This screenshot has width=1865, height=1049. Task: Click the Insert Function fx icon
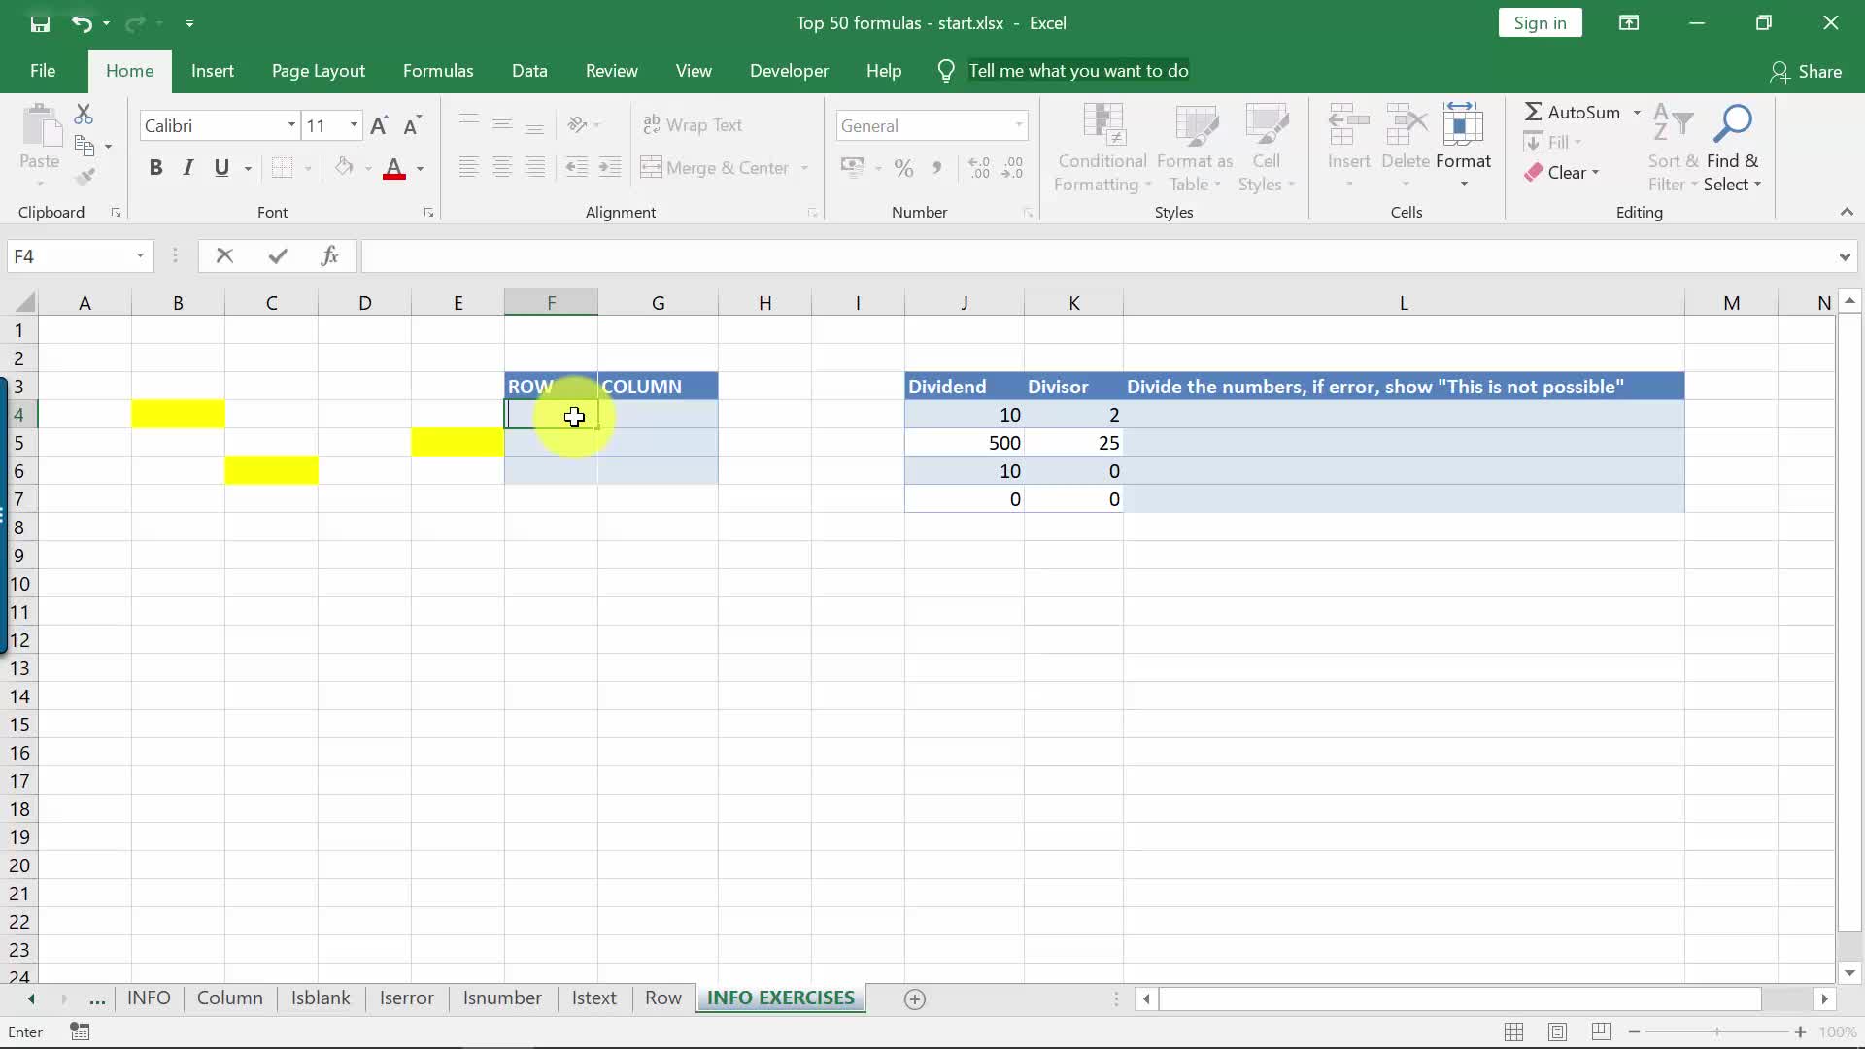click(x=329, y=255)
